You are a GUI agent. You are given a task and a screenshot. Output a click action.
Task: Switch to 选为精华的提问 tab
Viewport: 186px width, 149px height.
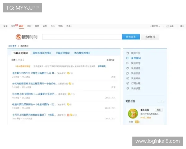(82, 53)
